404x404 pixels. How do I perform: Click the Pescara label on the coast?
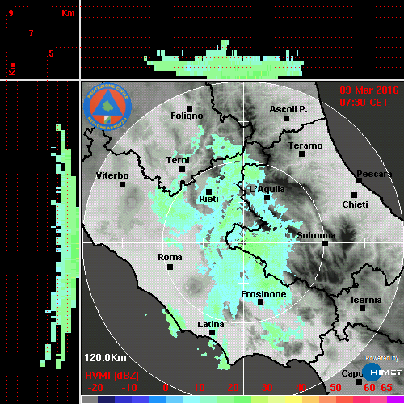click(374, 174)
